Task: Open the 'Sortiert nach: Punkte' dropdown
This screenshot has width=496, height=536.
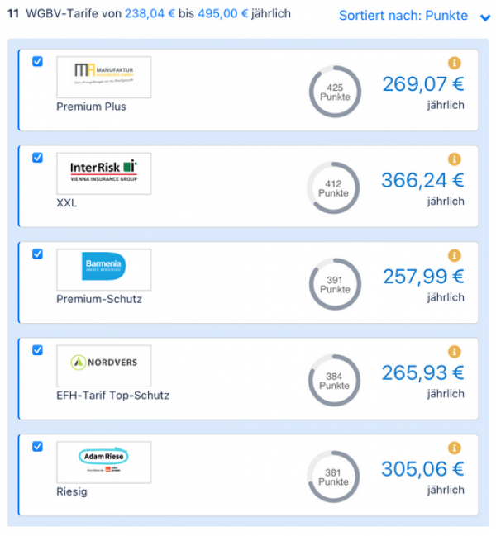Action: [415, 16]
